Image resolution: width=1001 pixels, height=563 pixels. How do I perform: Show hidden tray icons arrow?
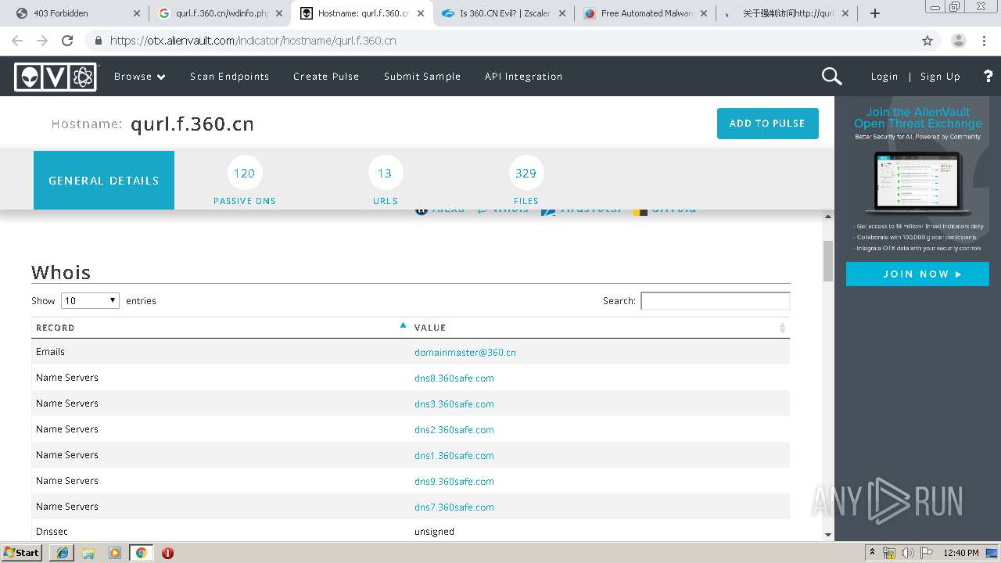872,553
